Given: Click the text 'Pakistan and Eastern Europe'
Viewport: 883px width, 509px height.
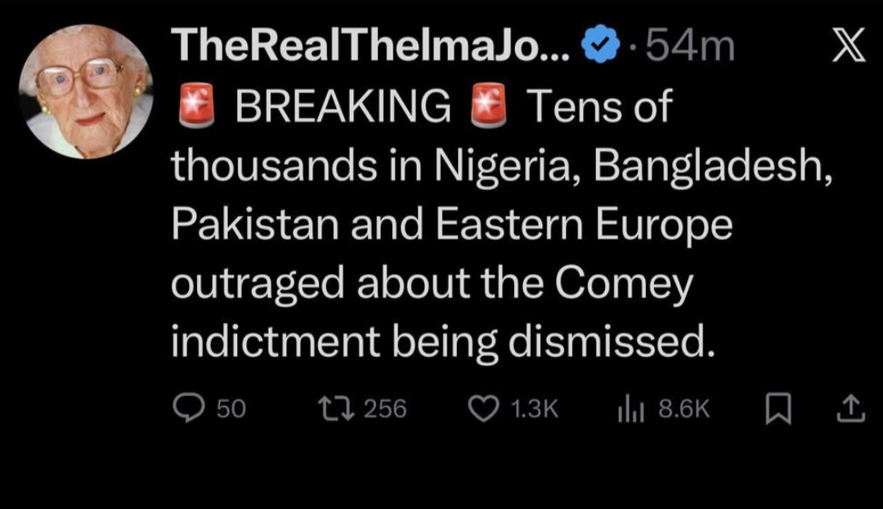Looking at the screenshot, I should pyautogui.click(x=451, y=225).
